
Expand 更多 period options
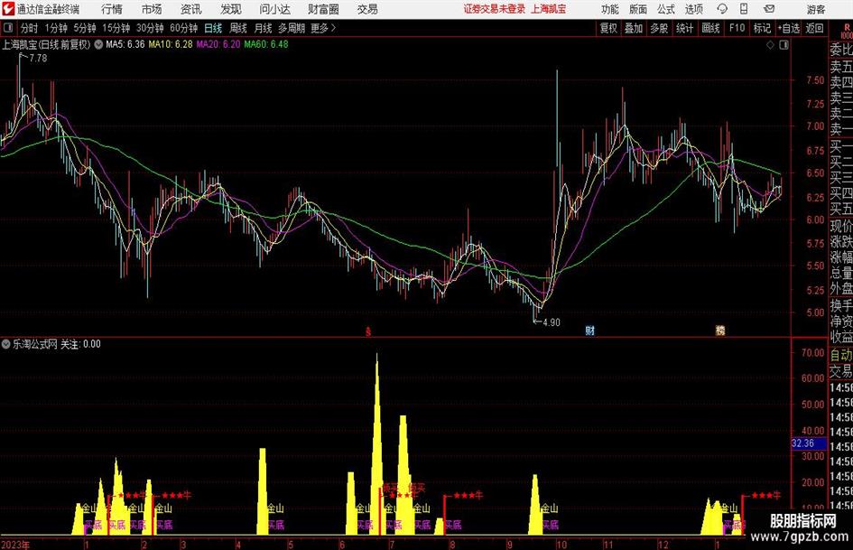323,28
